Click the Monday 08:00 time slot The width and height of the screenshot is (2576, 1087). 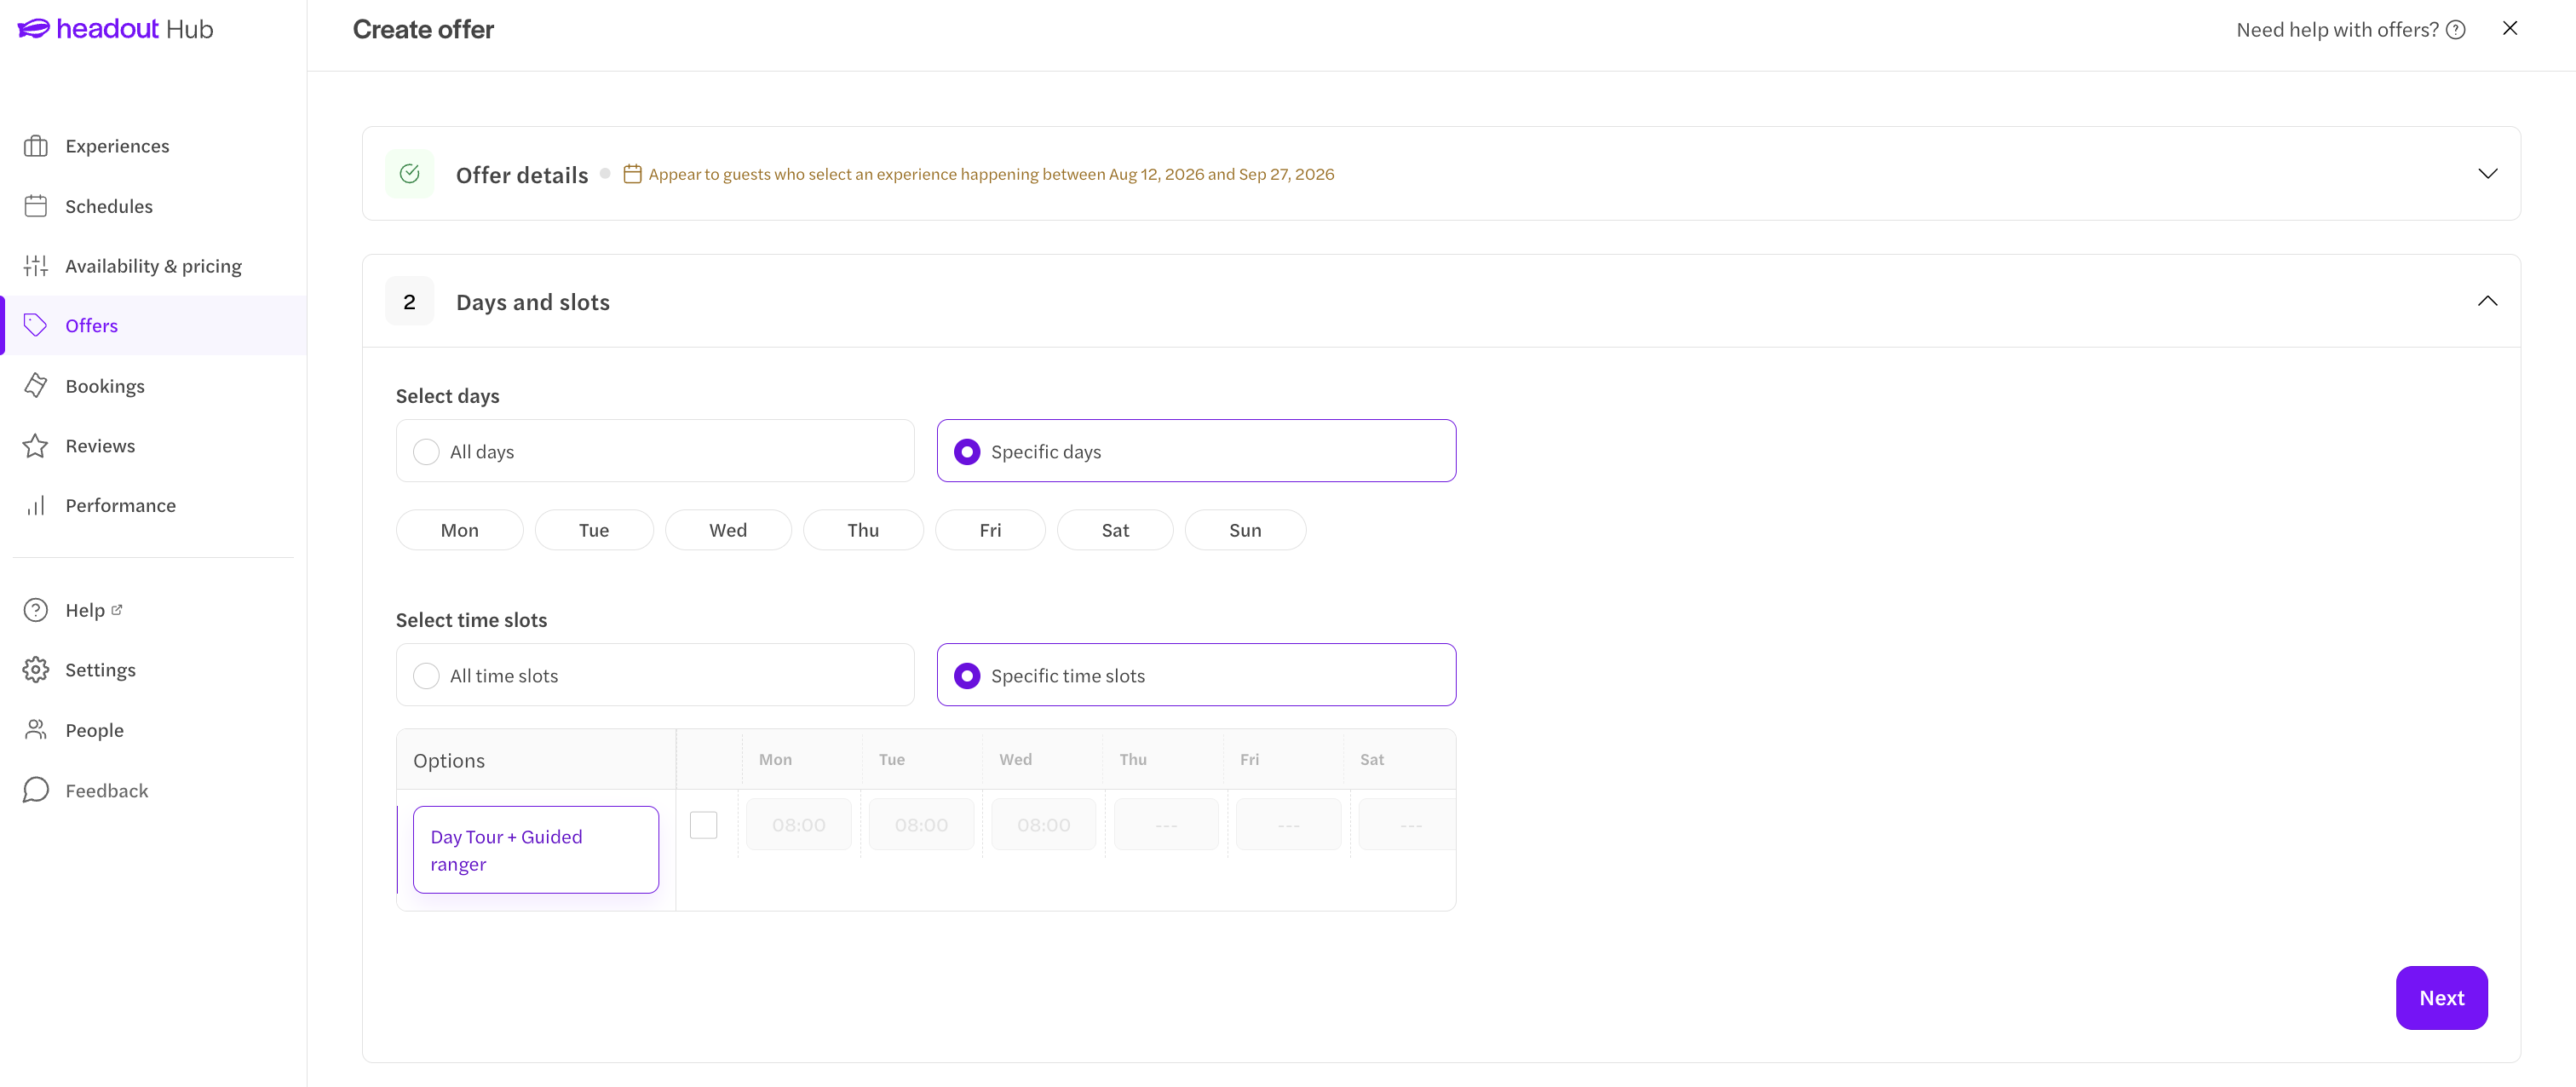tap(799, 825)
